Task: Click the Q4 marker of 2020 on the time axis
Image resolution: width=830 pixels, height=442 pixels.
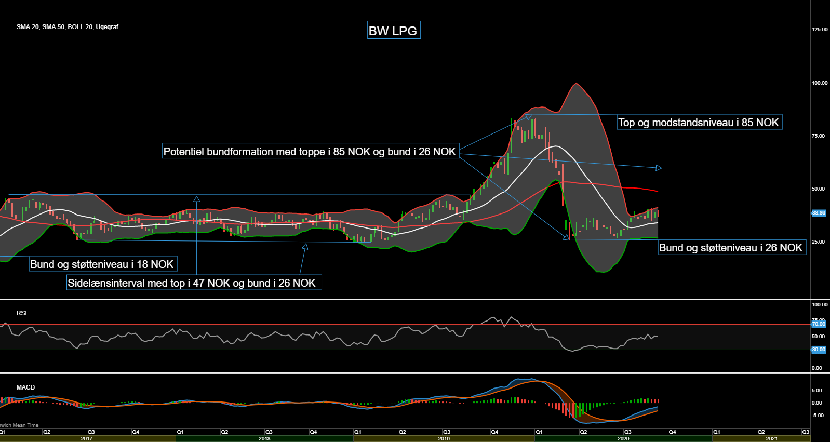Action: pos(673,432)
